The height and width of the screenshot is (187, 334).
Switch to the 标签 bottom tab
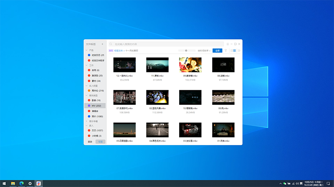101,142
